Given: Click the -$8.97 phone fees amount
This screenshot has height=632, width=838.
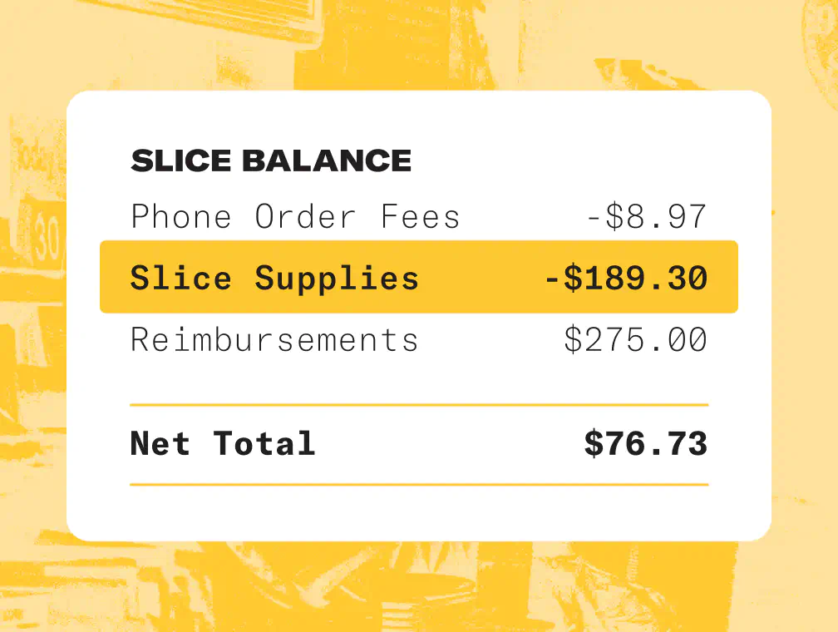Looking at the screenshot, I should (647, 216).
